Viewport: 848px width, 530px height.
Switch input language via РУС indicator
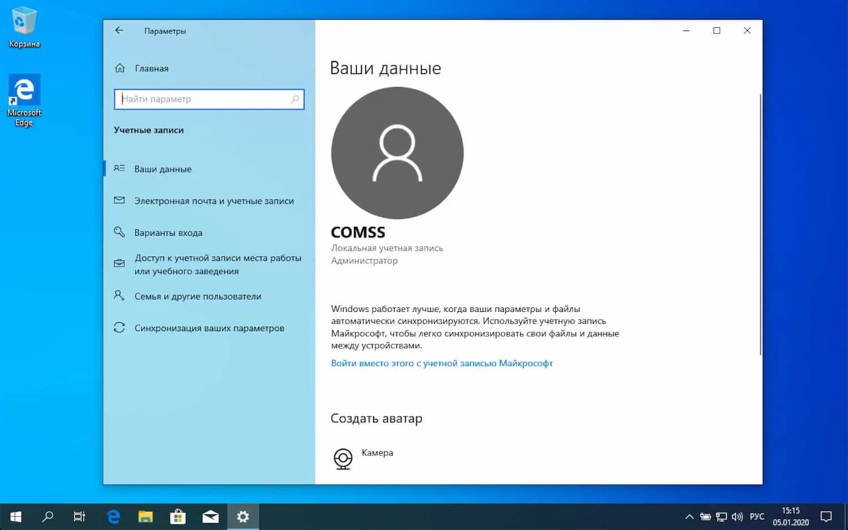point(757,516)
